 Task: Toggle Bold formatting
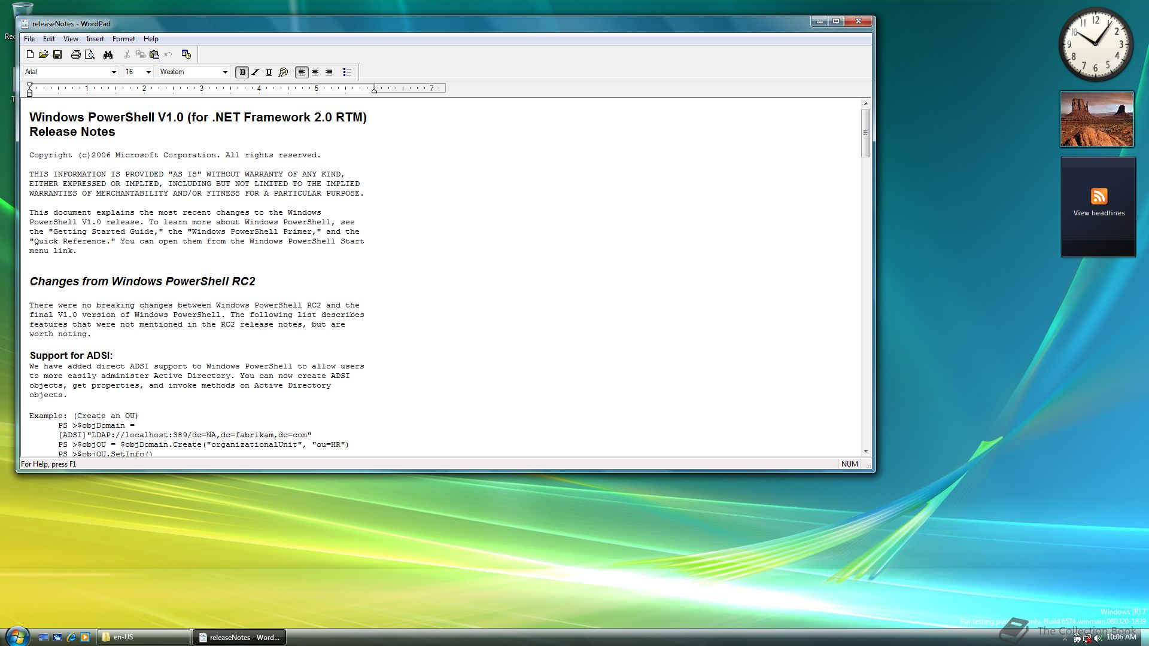pyautogui.click(x=242, y=72)
